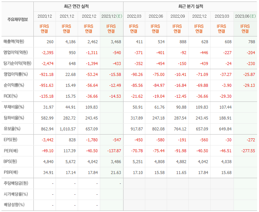Click the 188.91 quick ratio value

click(225, 118)
